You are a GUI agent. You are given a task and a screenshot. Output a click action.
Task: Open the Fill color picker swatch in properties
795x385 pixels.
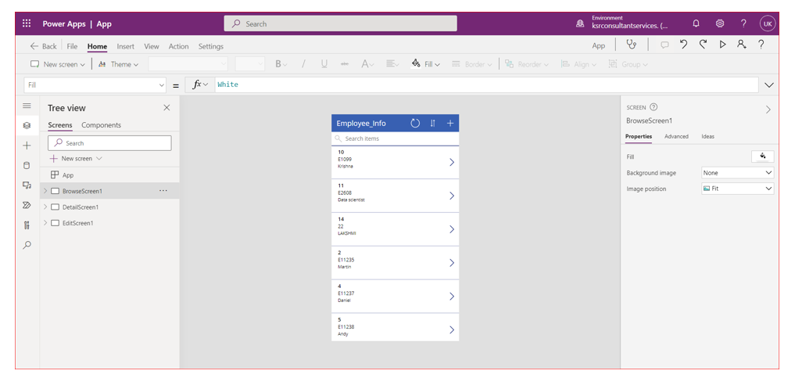(762, 157)
